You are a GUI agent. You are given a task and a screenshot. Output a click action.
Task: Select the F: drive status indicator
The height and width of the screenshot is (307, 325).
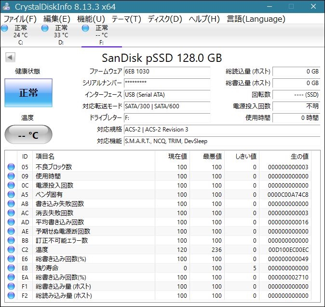(x=85, y=28)
